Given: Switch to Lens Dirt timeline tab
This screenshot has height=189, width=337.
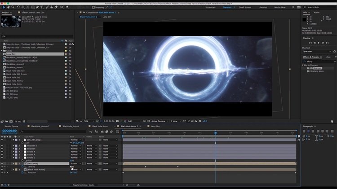Looking at the screenshot, I should [x=155, y=126].
